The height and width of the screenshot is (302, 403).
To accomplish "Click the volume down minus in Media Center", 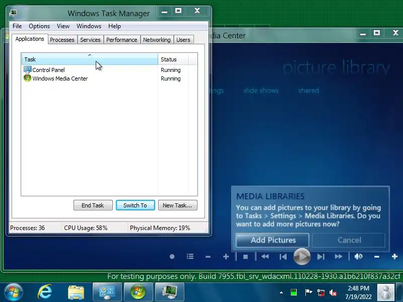I will (377, 257).
